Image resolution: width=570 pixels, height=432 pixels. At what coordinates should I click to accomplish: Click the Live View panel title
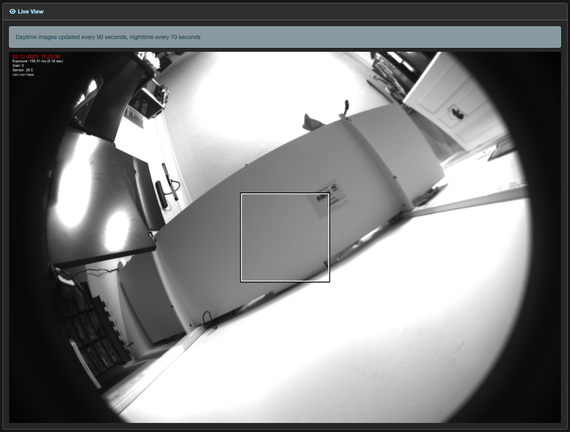[x=30, y=12]
